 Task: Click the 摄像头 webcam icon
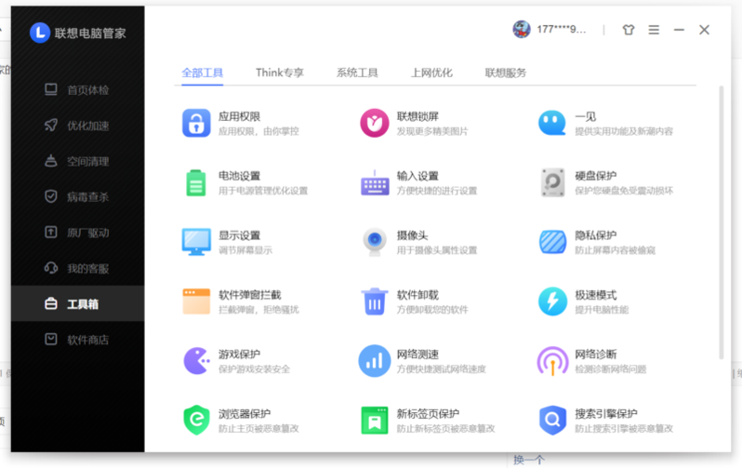[375, 242]
